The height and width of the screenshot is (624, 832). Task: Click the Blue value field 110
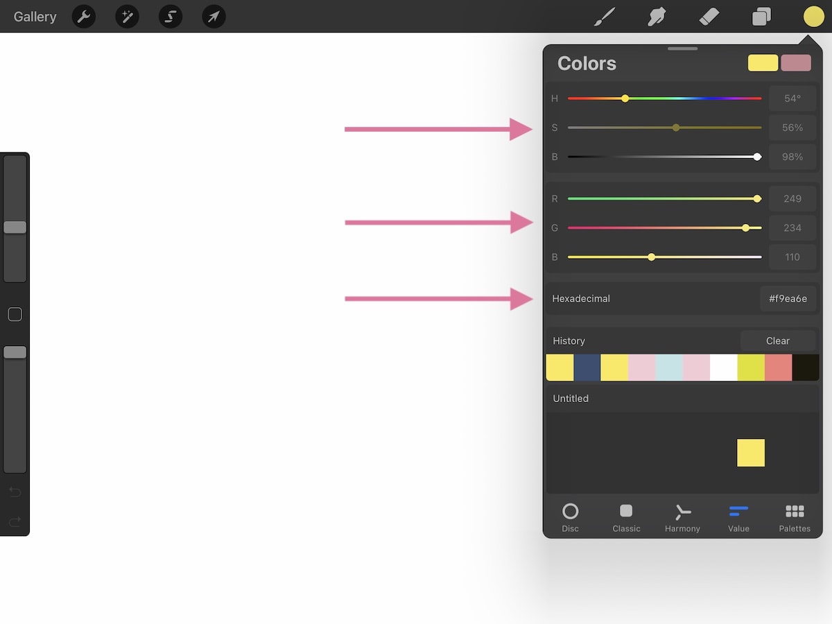coord(792,257)
